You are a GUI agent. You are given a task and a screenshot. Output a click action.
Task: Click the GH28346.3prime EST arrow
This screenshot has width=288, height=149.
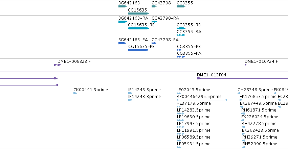[239, 93]
